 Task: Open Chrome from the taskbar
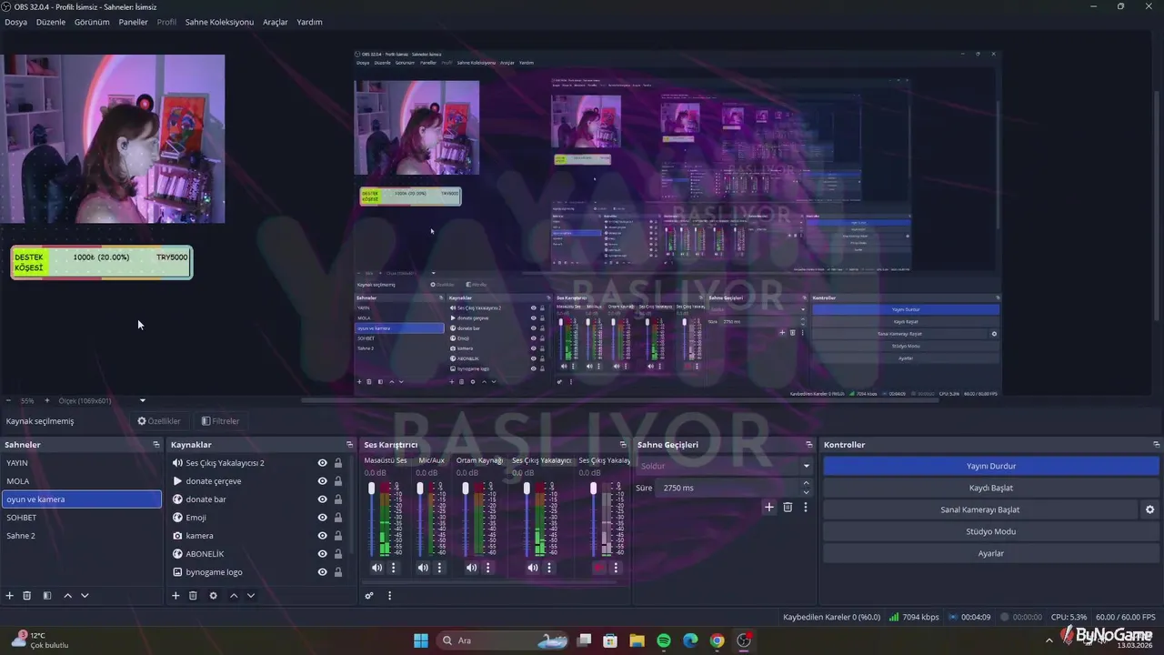coord(717,640)
